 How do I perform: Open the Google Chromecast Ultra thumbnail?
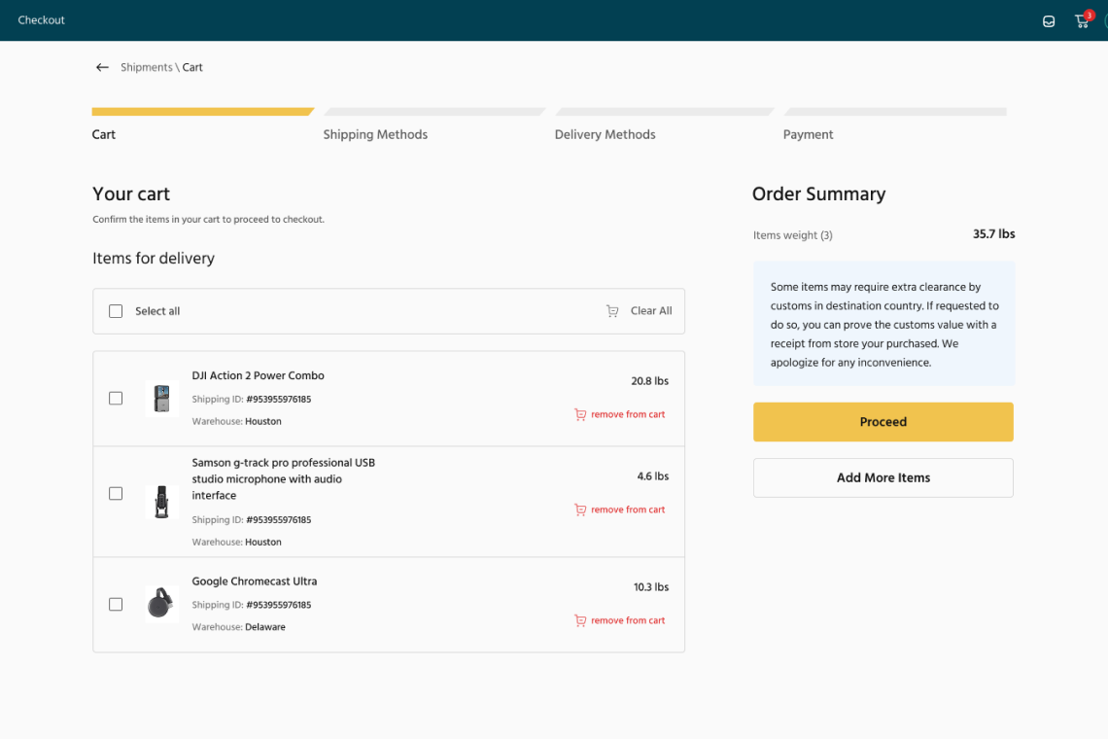(x=161, y=604)
